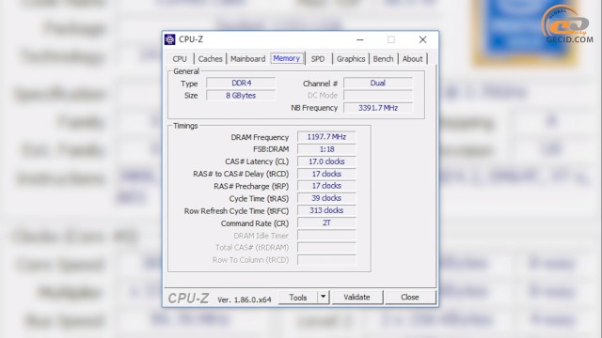Image resolution: width=602 pixels, height=338 pixels.
Task: Select the CAS# Latency 17.0 clocks value
Action: (x=326, y=161)
